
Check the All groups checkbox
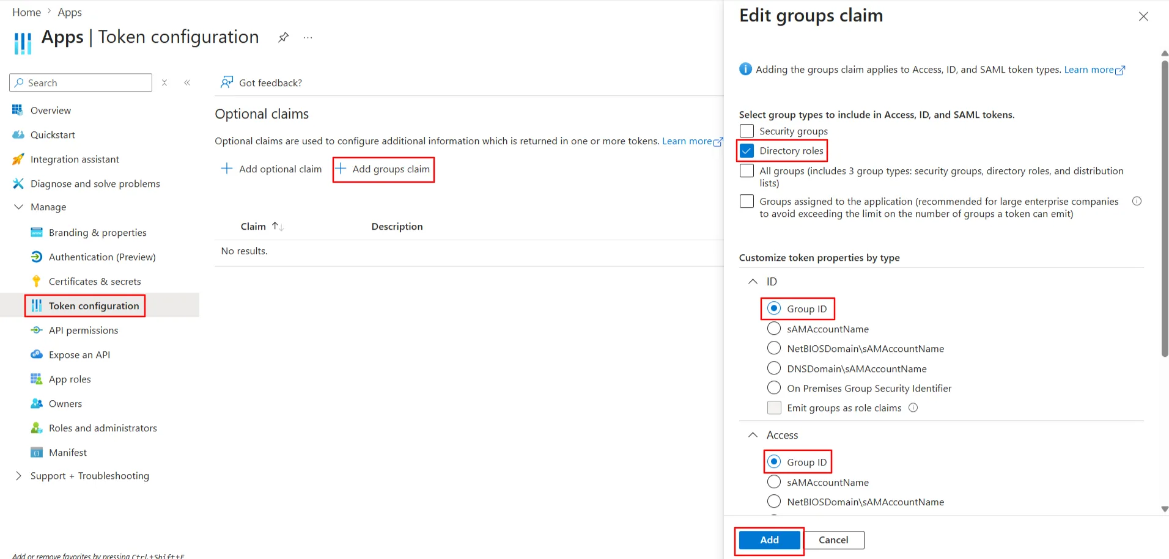click(747, 170)
